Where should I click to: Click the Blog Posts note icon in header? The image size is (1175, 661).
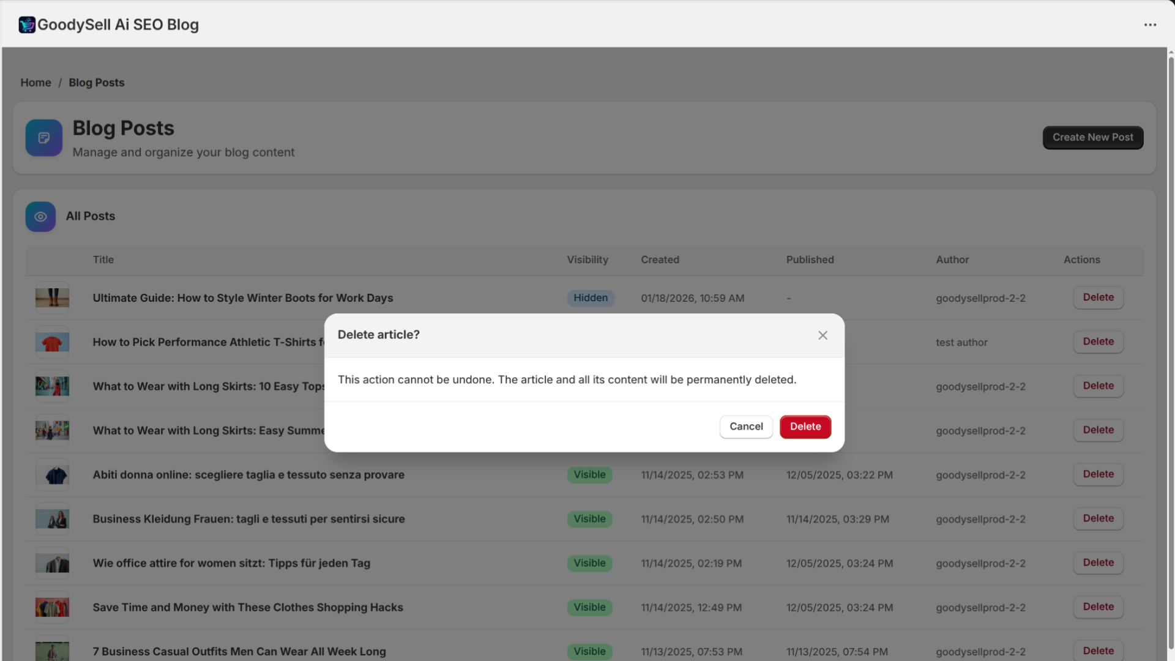tap(43, 137)
